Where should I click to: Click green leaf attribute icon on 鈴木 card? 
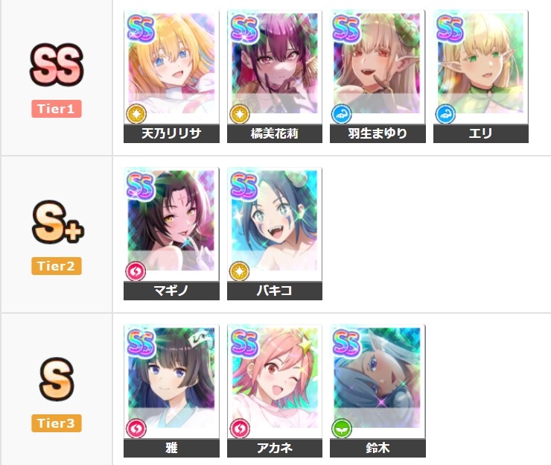tap(342, 428)
